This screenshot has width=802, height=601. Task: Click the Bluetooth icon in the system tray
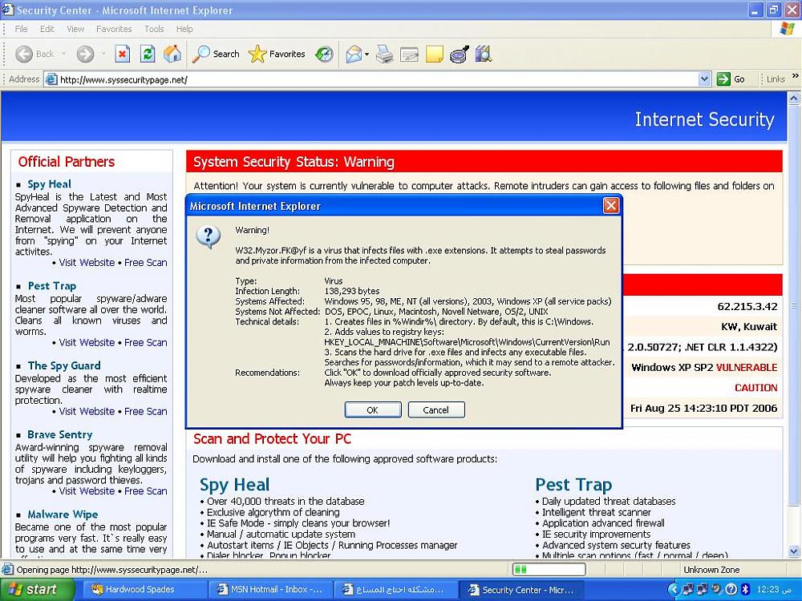(x=745, y=590)
